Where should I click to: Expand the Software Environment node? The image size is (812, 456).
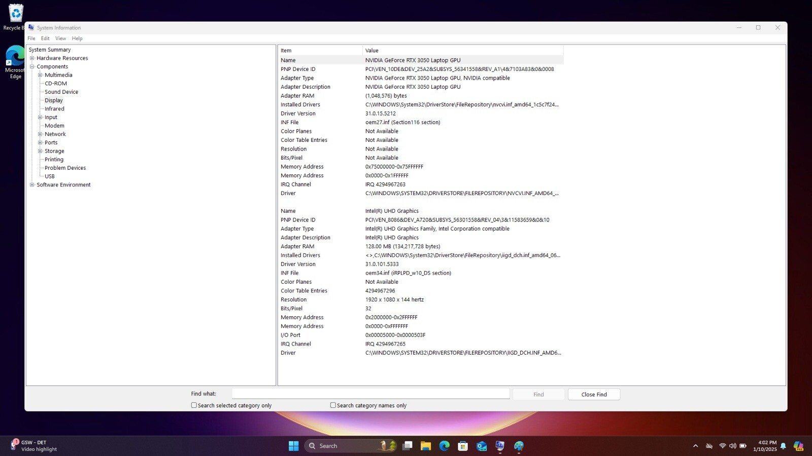32,185
